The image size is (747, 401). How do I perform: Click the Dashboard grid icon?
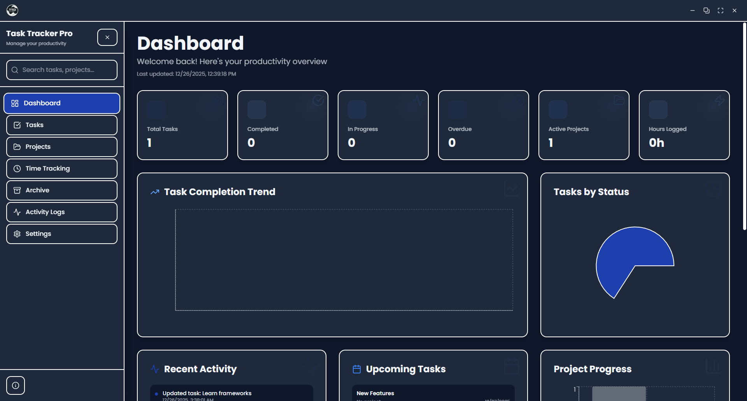pyautogui.click(x=15, y=103)
